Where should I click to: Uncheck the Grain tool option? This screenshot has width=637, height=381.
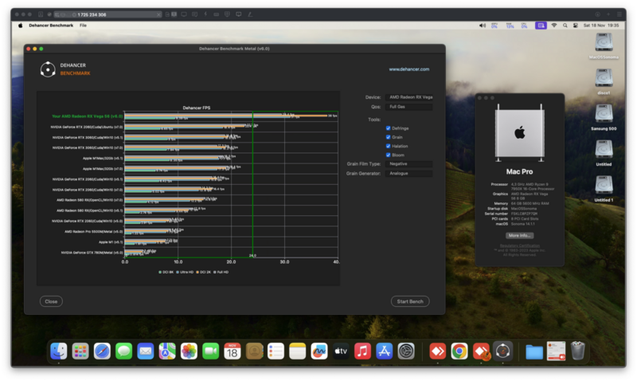388,136
